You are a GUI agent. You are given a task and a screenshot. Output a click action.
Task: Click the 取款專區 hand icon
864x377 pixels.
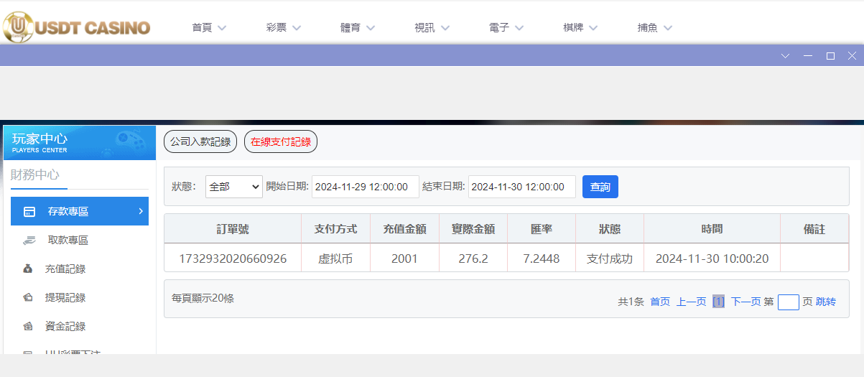point(29,241)
